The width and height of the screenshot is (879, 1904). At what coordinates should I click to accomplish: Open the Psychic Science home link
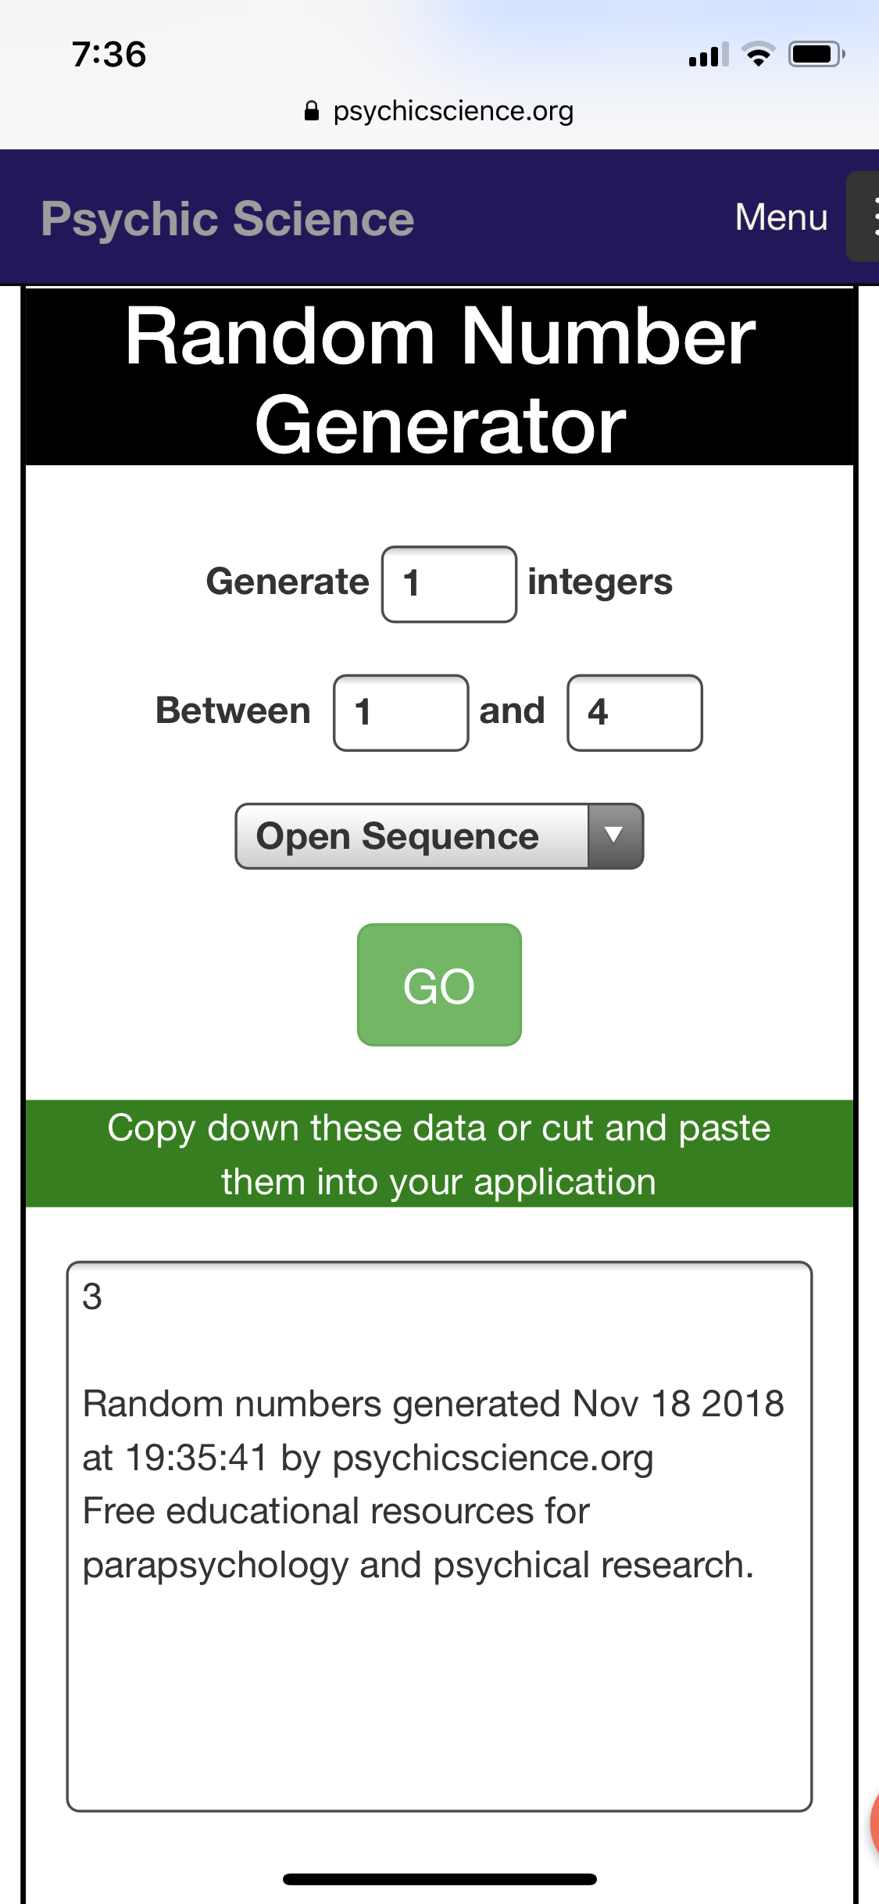coord(227,218)
